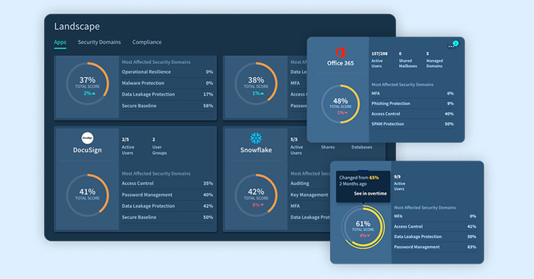Viewport: 534px width, 279px height.
Task: Click the Snowflake MFA row
Action: [310, 206]
